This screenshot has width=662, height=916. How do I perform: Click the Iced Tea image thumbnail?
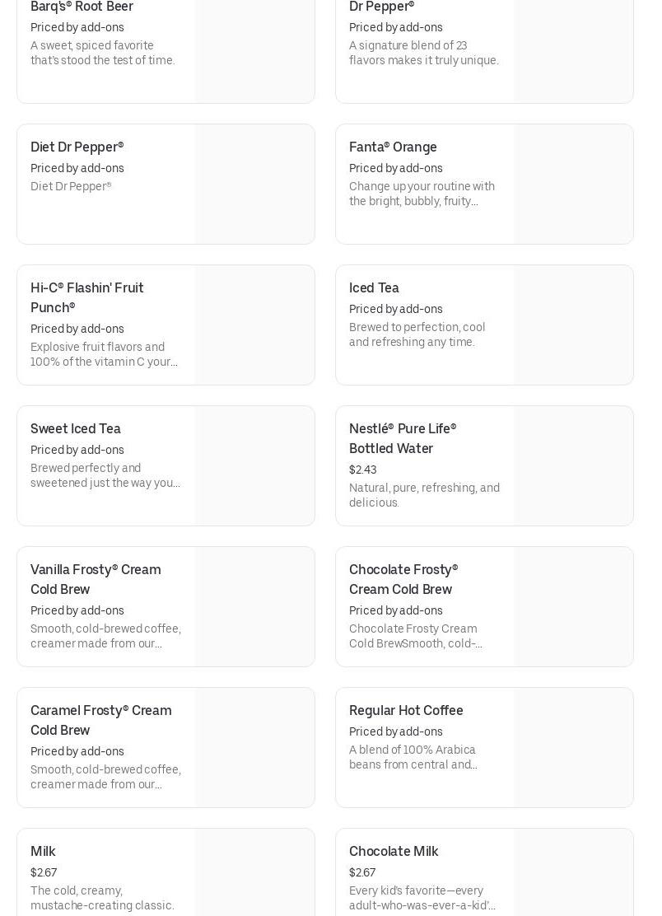[x=574, y=325]
